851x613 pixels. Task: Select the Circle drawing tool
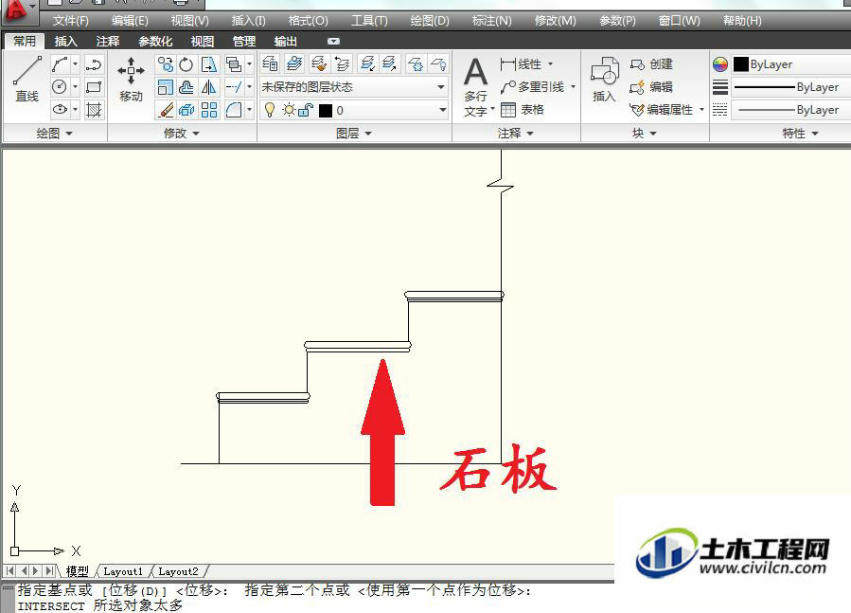coord(60,87)
